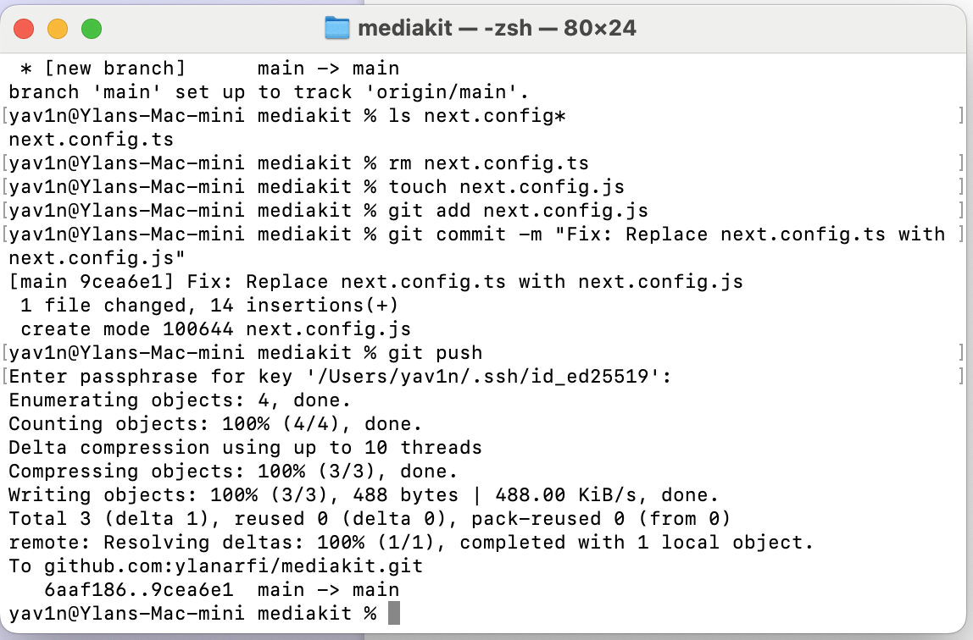Click the blinking terminal cursor

(395, 613)
